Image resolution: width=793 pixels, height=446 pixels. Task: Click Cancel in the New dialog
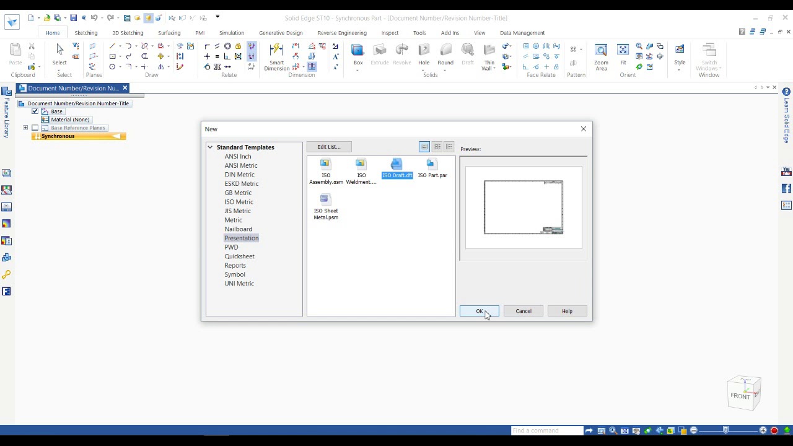pyautogui.click(x=524, y=311)
